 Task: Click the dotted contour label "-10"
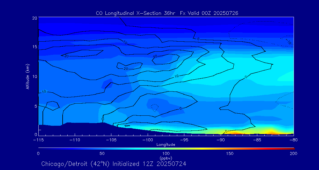point(288,42)
